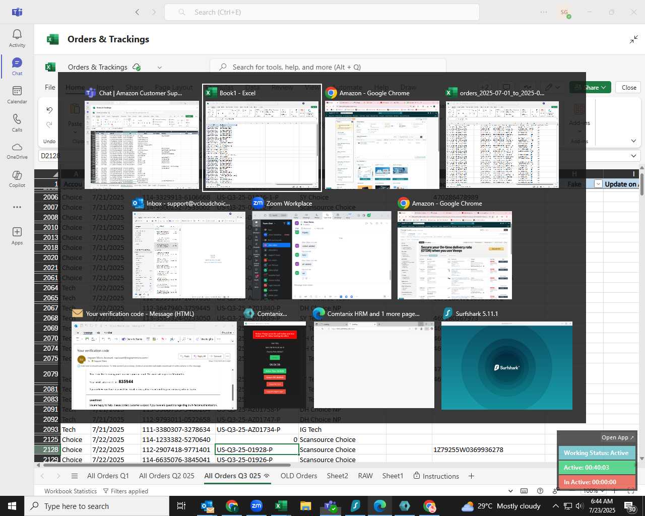Open Excel from the taskbar
This screenshot has width=645, height=516.
point(281,506)
